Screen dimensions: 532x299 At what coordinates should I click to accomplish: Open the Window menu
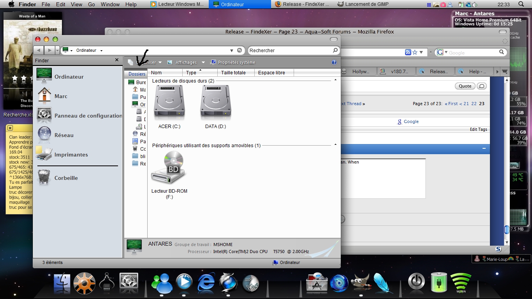coord(110,4)
